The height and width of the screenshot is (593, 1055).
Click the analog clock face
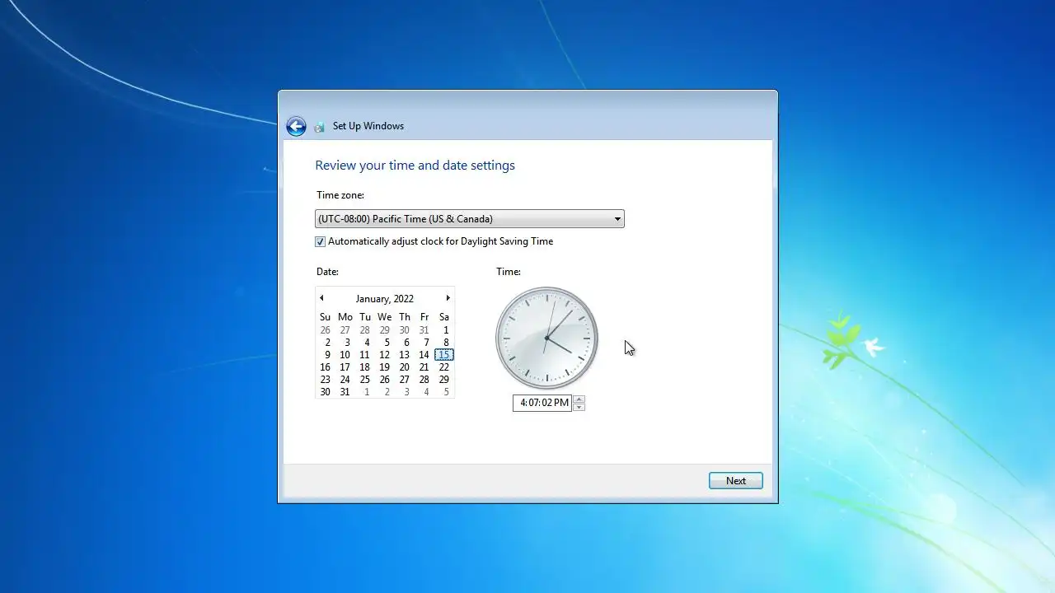coord(546,339)
